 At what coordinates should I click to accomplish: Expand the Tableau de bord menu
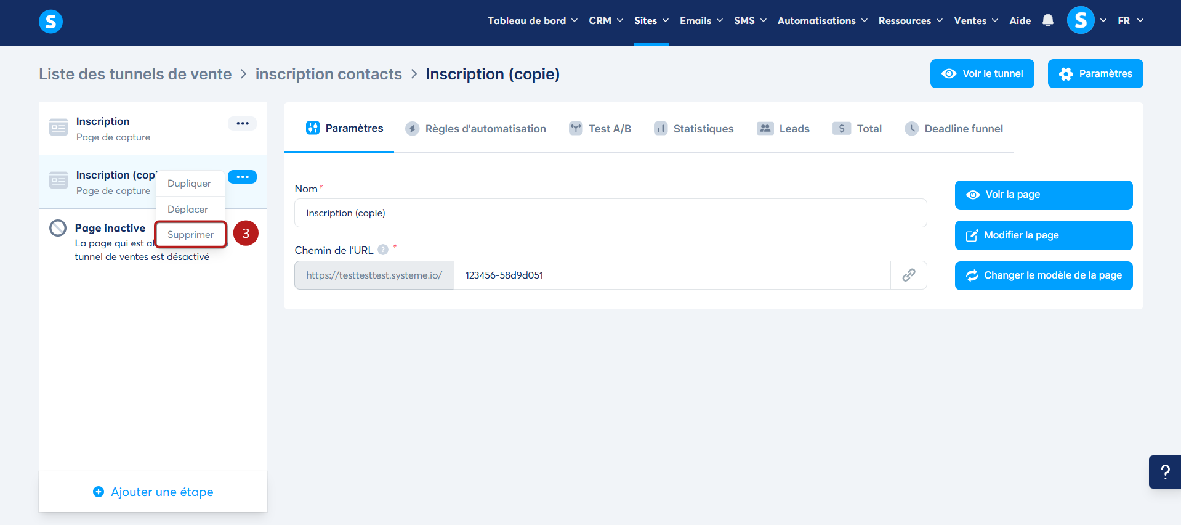coord(533,20)
